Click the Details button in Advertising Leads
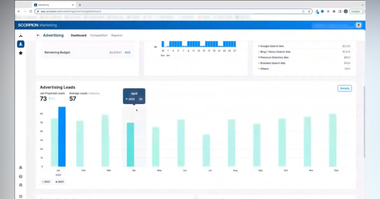 coord(344,88)
